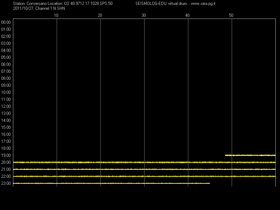Screen dimensions: 280x210
Task: Click the 02:00 hour label
Action: pyautogui.click(x=6, y=36)
